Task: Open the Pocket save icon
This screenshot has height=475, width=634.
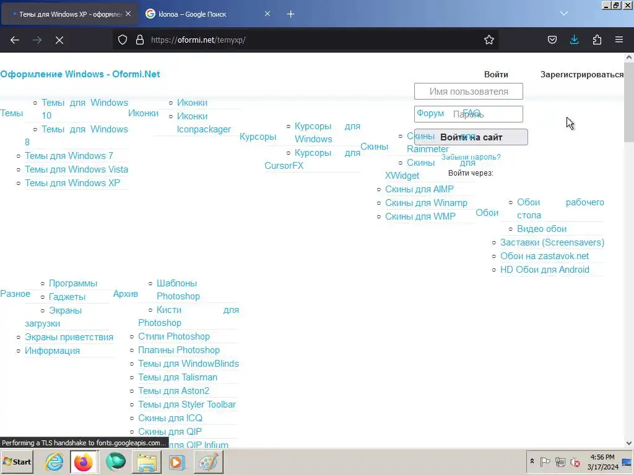Action: click(552, 40)
